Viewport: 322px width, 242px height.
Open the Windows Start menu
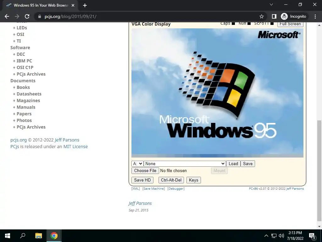coord(8,236)
